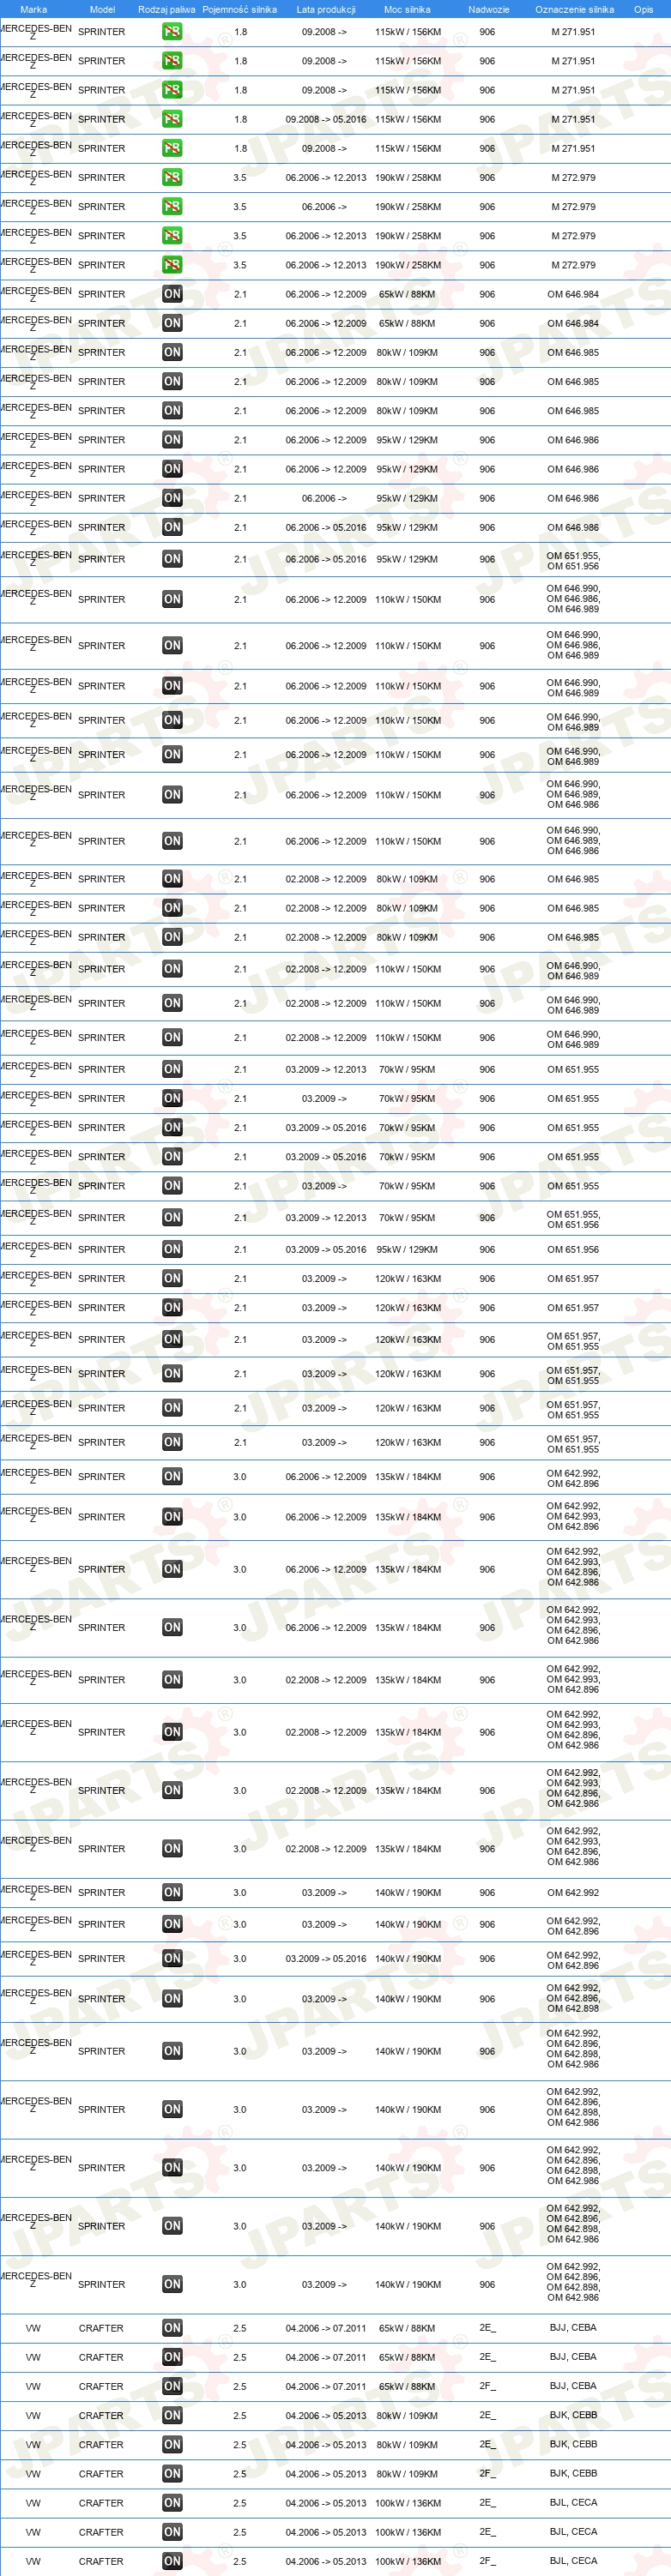This screenshot has width=671, height=2576.
Task: Click ON icon in Crafter 100kW 2F_ row
Action: pyautogui.click(x=172, y=2561)
